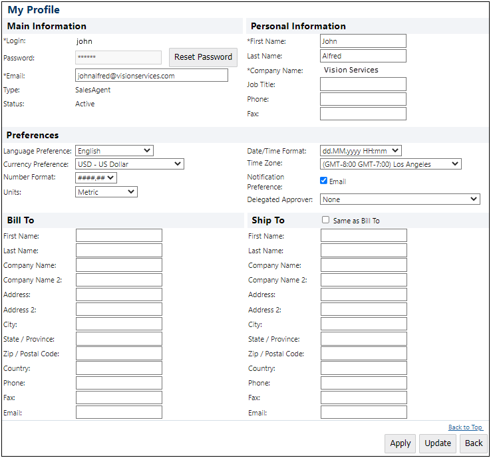Viewport: 491px width, 458px height.
Task: Toggle the Email notification preference checkbox
Action: 323,181
